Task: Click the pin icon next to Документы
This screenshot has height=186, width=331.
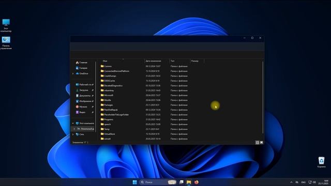Action: coord(93,96)
